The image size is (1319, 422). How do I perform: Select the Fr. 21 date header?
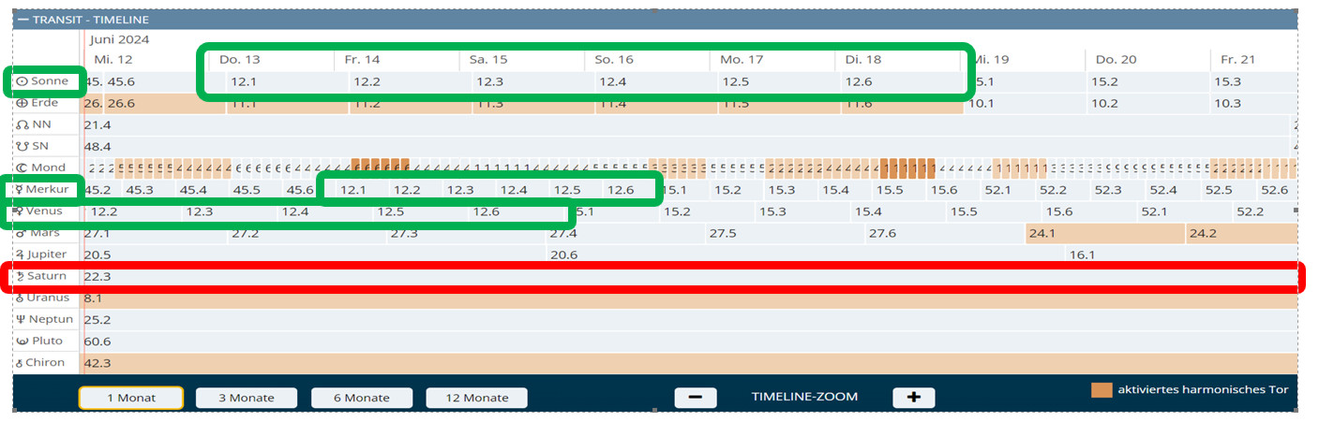coord(1237,60)
